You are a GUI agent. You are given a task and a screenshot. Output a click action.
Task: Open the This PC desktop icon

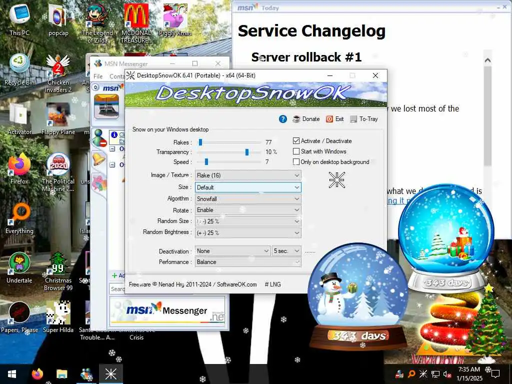(x=19, y=19)
